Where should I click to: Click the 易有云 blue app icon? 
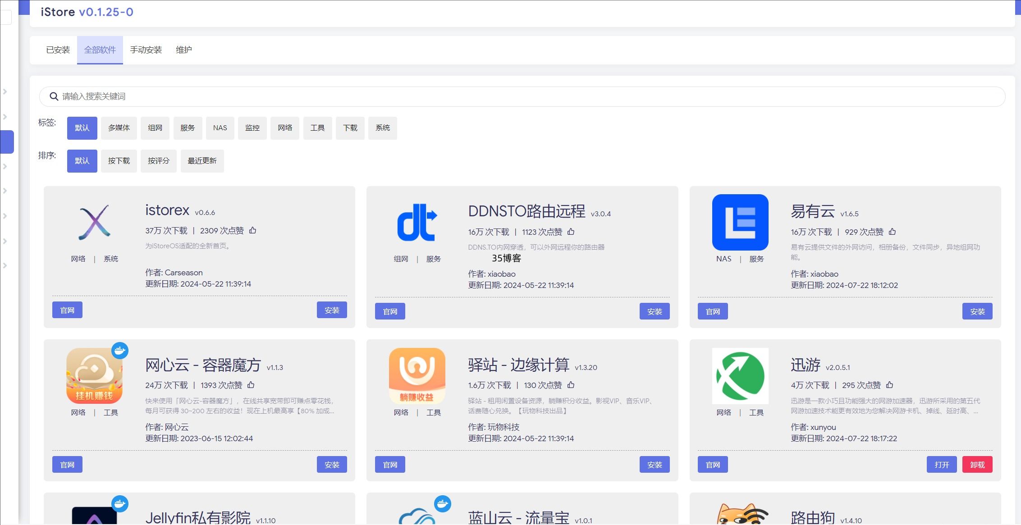740,222
